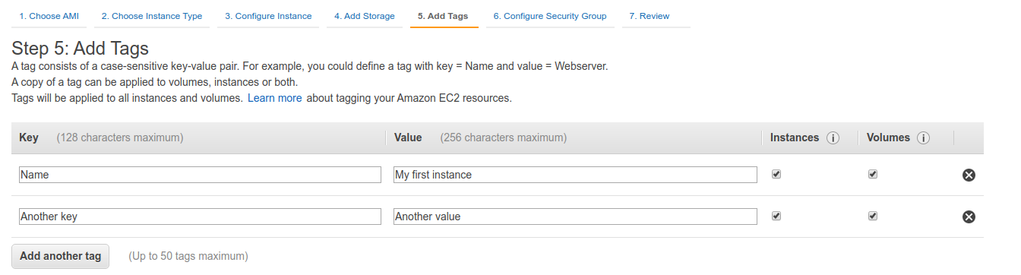Open 6. Configure Security Group tab
Viewport: 1021px width, 275px height.
[x=550, y=16]
